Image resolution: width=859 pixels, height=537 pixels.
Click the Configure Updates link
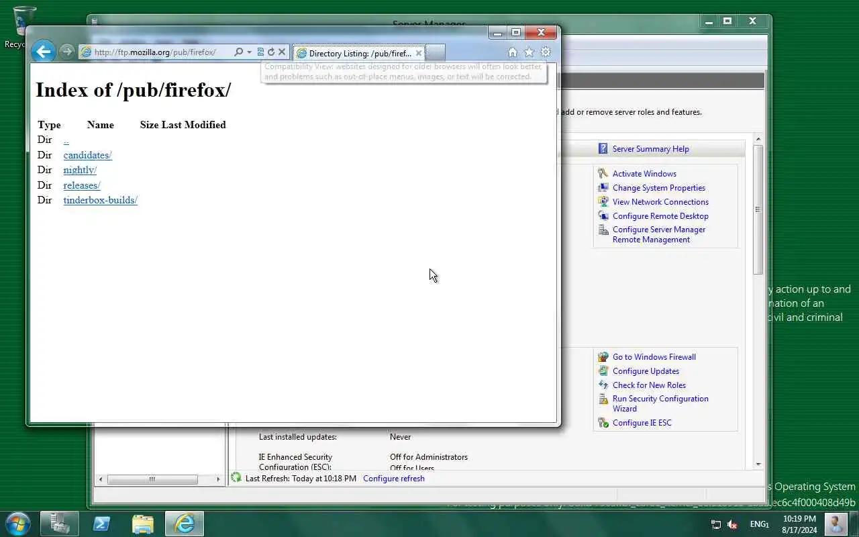tap(646, 371)
